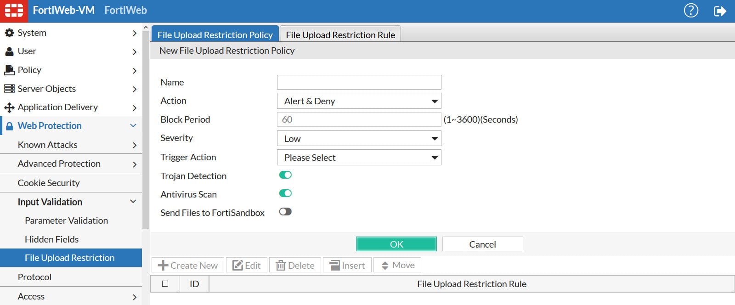Expand the Access menu chevron
Screen dimensions: 735x305
click(134, 297)
